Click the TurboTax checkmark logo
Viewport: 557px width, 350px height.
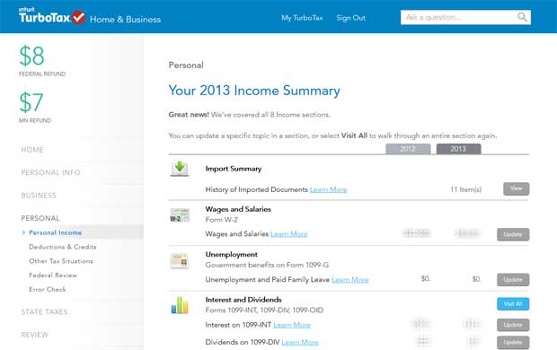tap(78, 17)
